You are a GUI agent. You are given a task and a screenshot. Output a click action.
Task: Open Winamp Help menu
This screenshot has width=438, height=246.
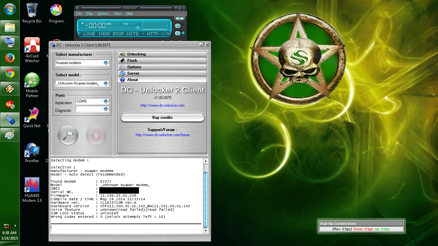130,13
